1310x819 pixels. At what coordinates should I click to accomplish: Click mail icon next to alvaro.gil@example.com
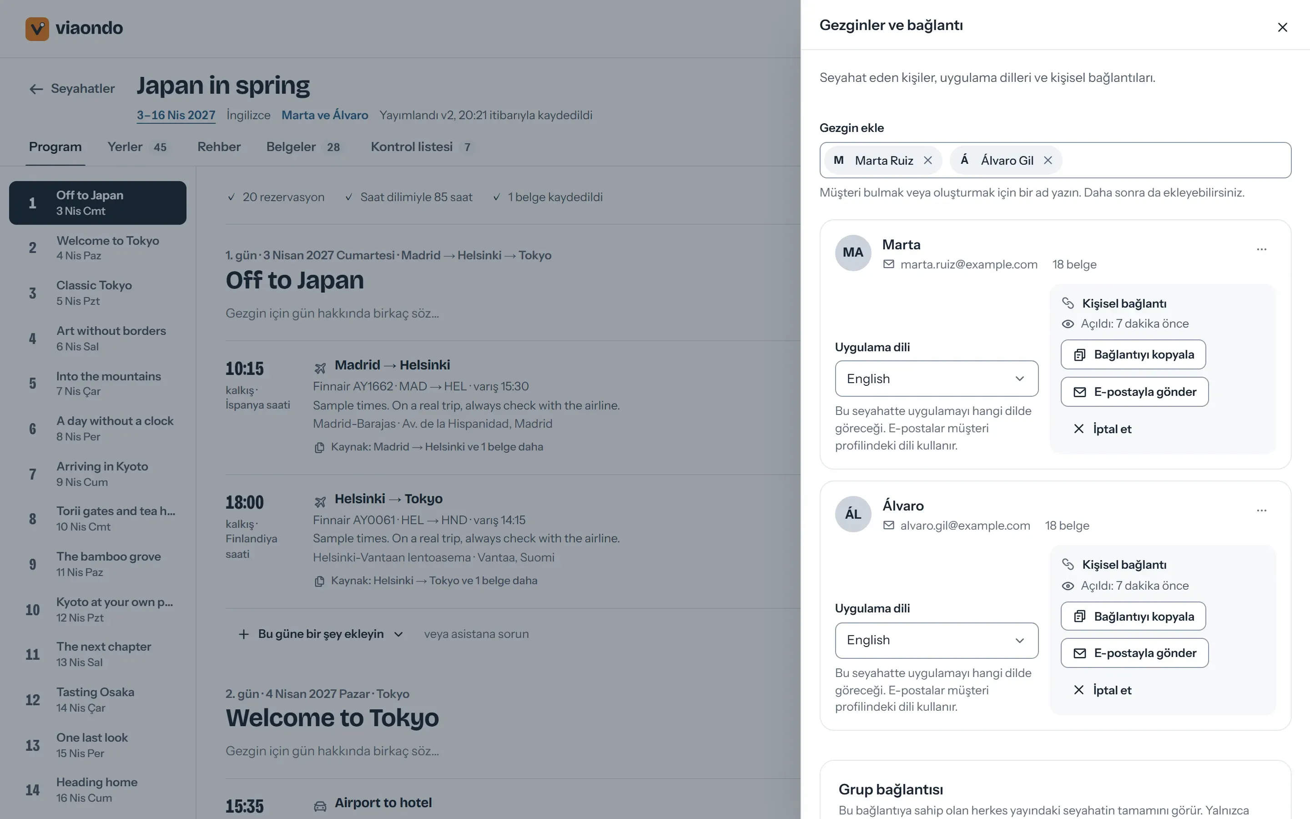coord(888,526)
